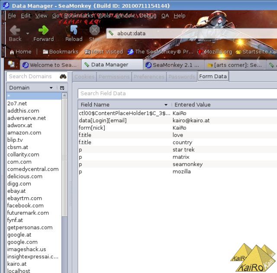Select the Passwords tab
277x273 pixels.
182,77
